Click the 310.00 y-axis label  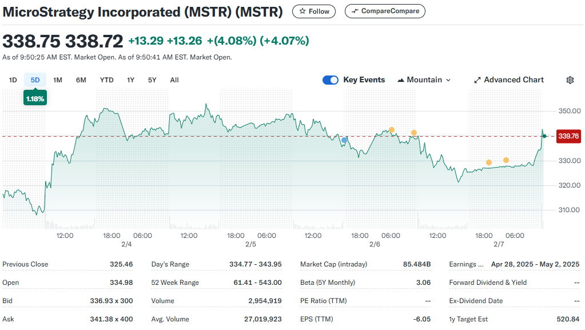pyautogui.click(x=570, y=210)
